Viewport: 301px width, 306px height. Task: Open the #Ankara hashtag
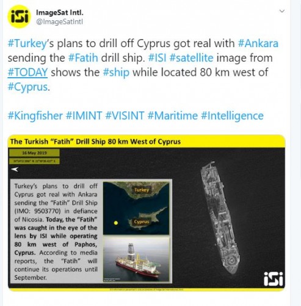click(258, 43)
